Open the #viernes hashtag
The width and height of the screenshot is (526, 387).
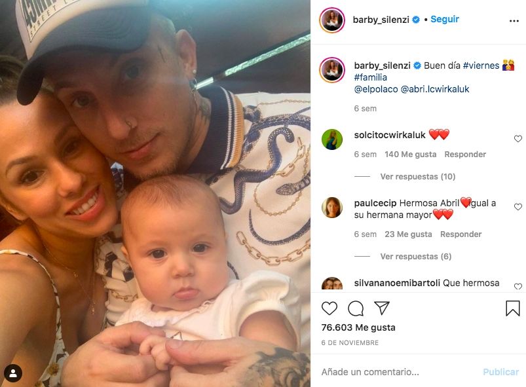tap(481, 65)
